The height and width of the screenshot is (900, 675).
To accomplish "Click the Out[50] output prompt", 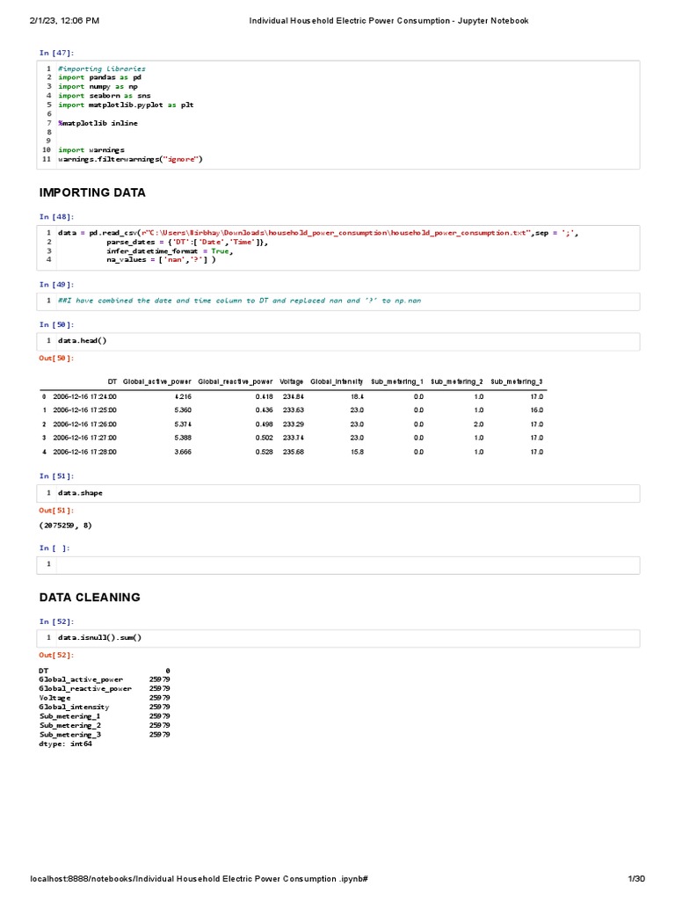I will tap(56, 358).
